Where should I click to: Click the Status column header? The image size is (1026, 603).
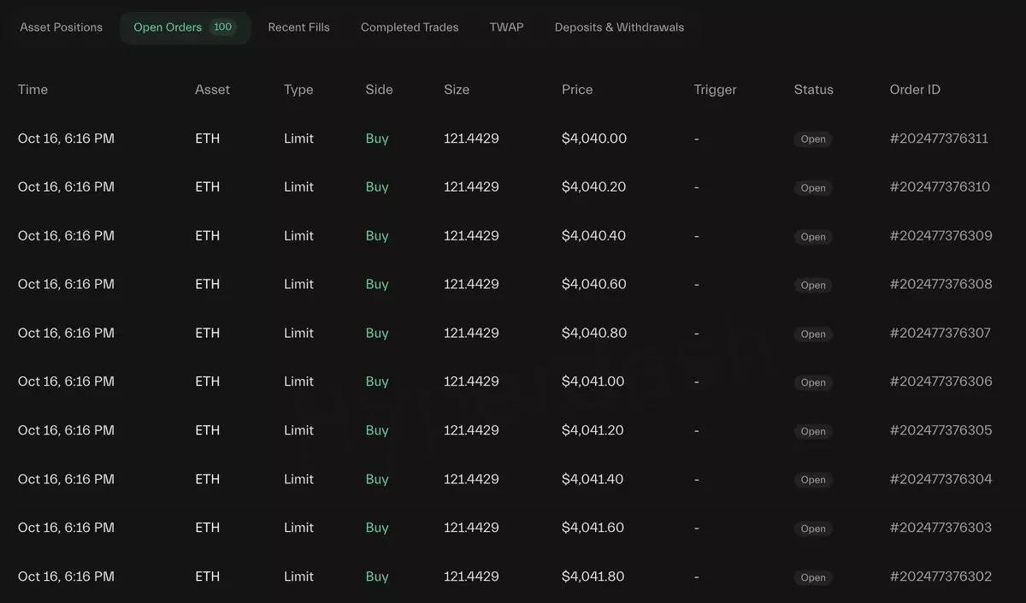813,90
